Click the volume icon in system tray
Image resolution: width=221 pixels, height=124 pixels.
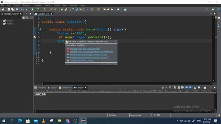tap(189, 121)
